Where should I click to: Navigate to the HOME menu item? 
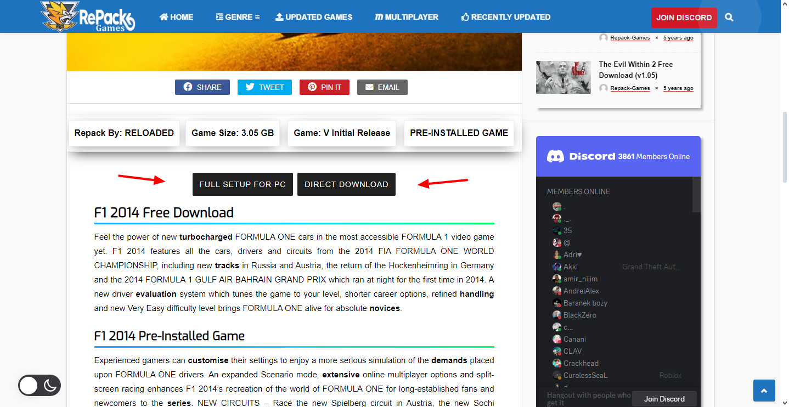(x=176, y=16)
